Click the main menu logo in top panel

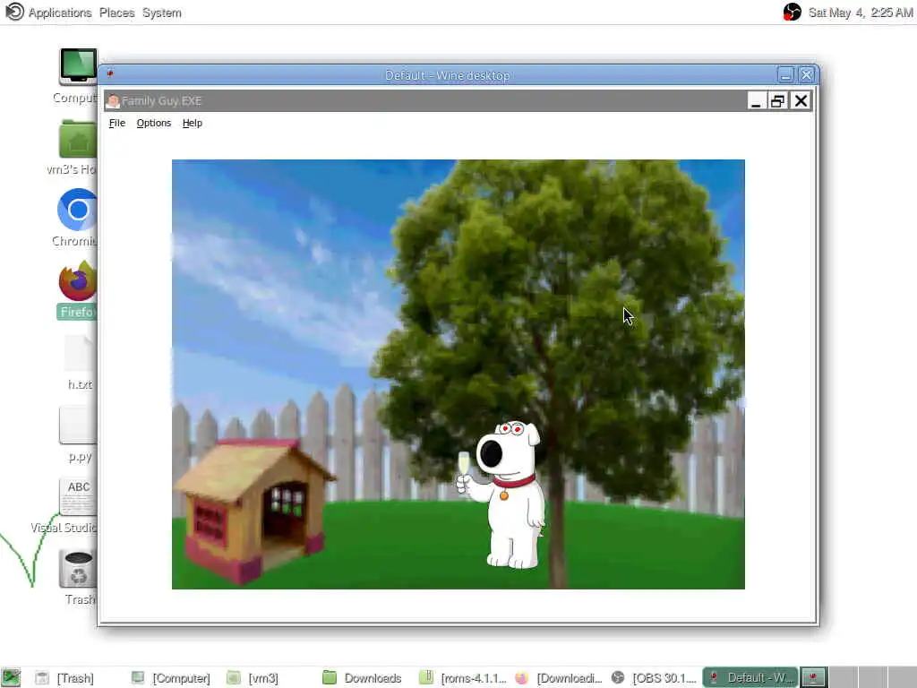click(14, 12)
